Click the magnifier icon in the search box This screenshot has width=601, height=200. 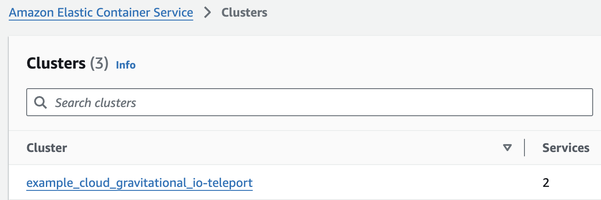tap(41, 103)
